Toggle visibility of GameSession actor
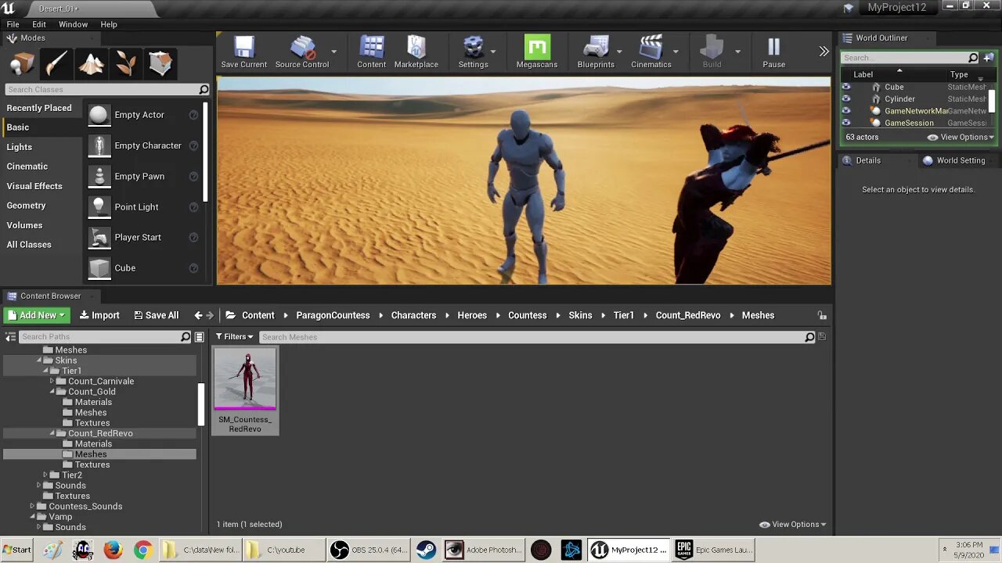Image resolution: width=1002 pixels, height=563 pixels. (x=845, y=123)
